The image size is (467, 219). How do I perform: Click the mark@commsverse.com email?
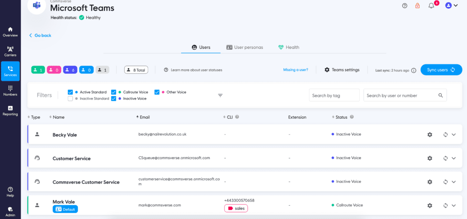click(160, 205)
